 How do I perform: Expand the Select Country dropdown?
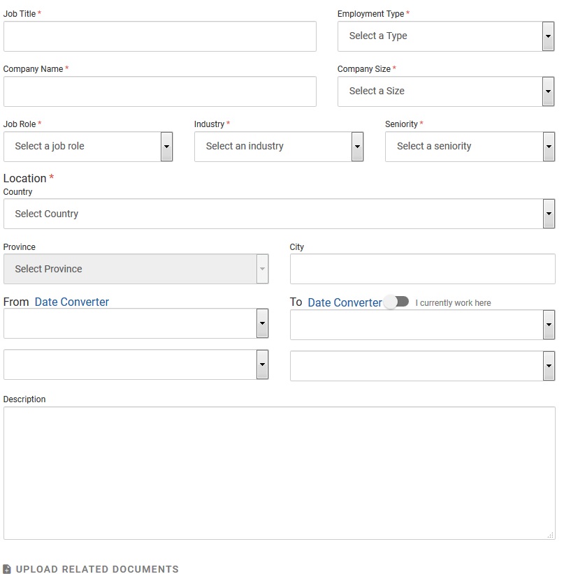point(279,214)
